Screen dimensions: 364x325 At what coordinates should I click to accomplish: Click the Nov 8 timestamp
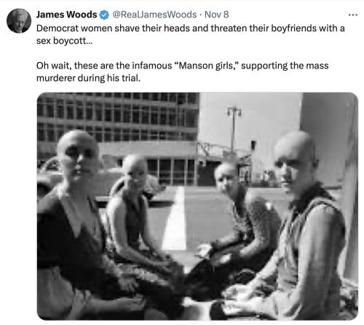click(x=217, y=15)
